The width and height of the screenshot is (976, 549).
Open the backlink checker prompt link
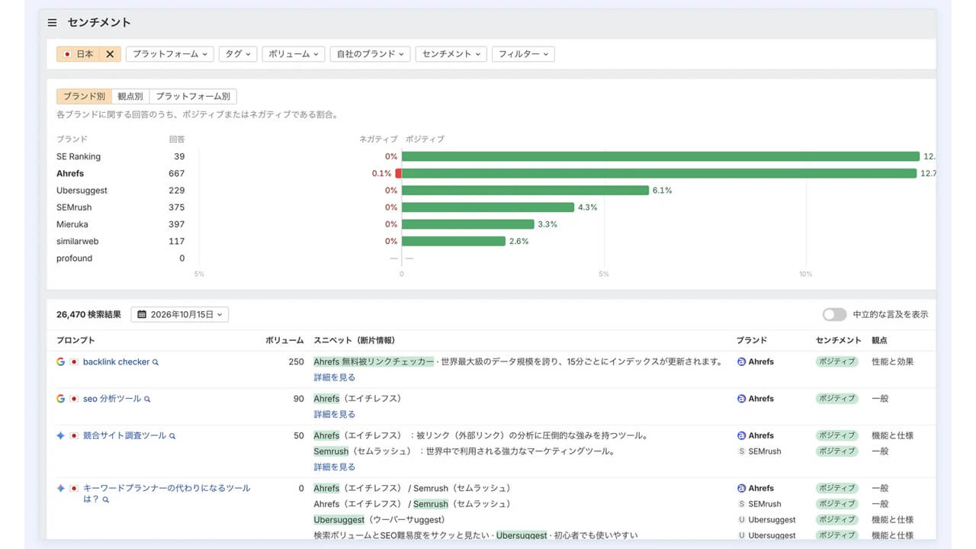[x=116, y=361]
